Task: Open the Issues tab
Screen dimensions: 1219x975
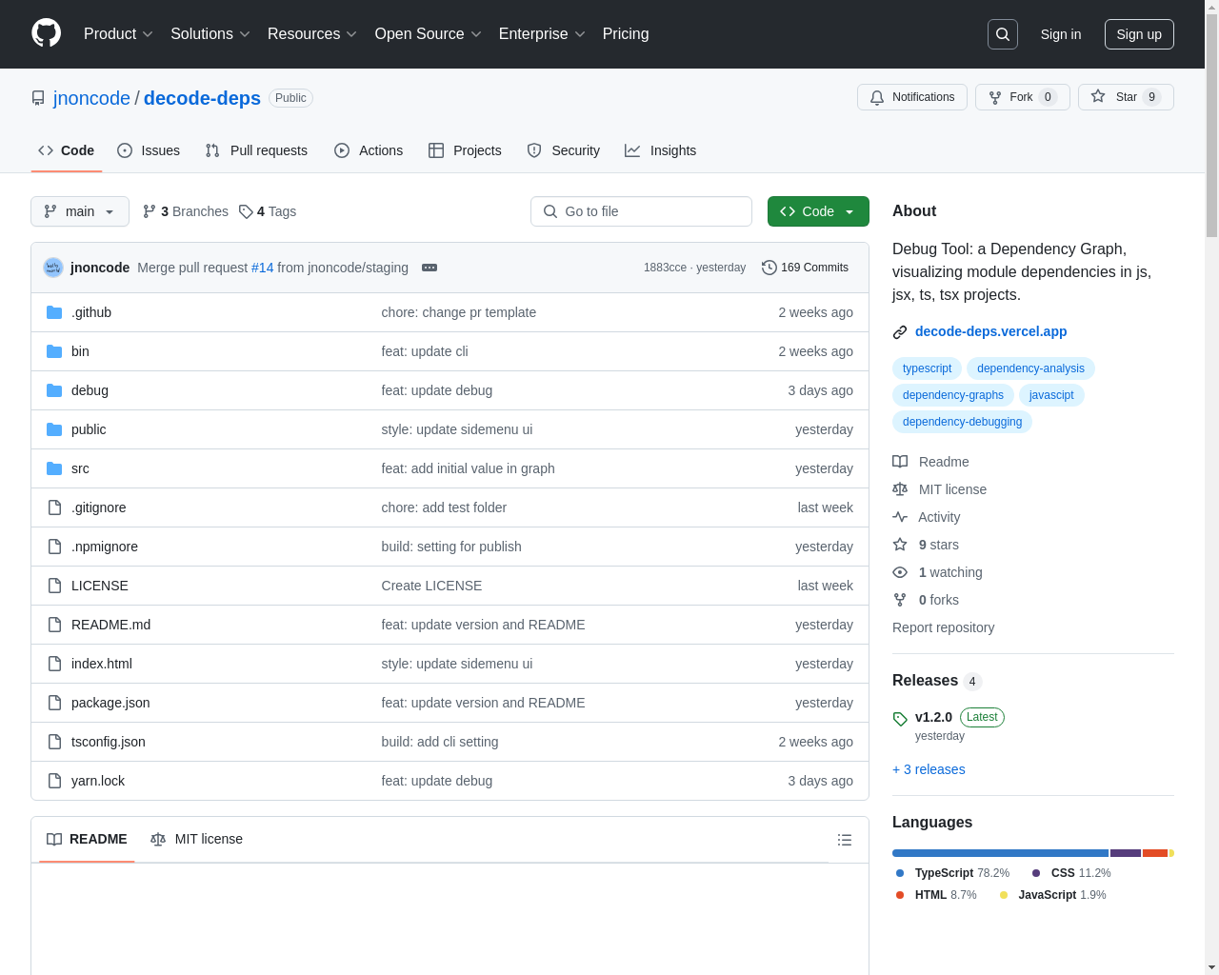Action: pyautogui.click(x=149, y=150)
